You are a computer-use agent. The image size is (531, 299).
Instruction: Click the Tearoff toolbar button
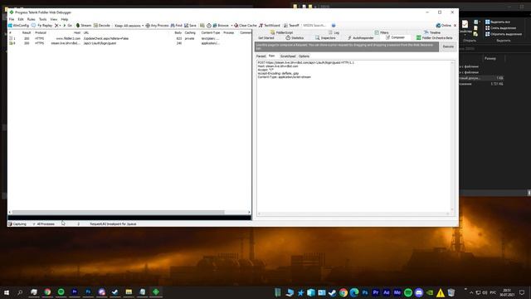tap(291, 26)
